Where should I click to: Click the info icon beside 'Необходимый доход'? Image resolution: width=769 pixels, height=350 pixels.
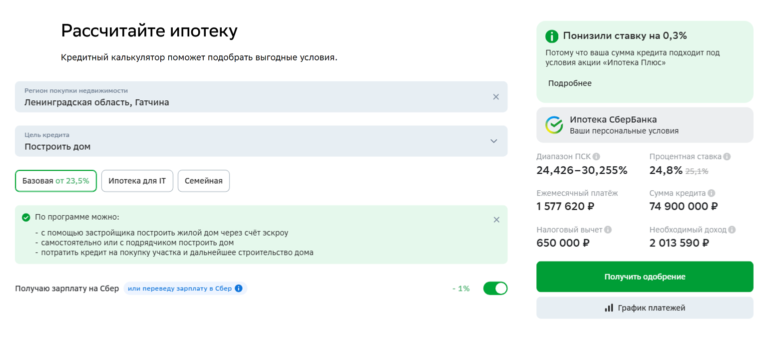tap(732, 230)
